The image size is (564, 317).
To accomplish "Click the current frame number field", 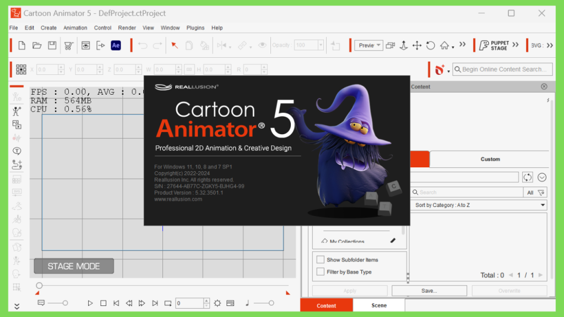I will (189, 303).
